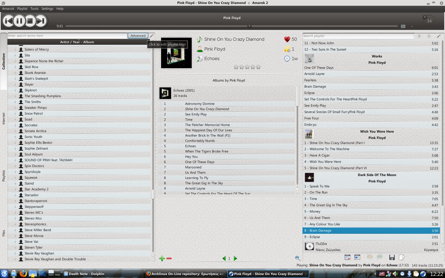Expand The Smashing Pumpkins artist node
Image resolution: width=445 pixels, height=278 pixels.
15,96
